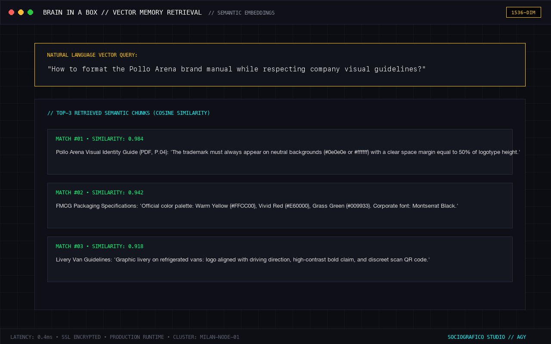The height and width of the screenshot is (344, 551).
Task: Click Match #03 similarity 0.918 header
Action: (99, 246)
